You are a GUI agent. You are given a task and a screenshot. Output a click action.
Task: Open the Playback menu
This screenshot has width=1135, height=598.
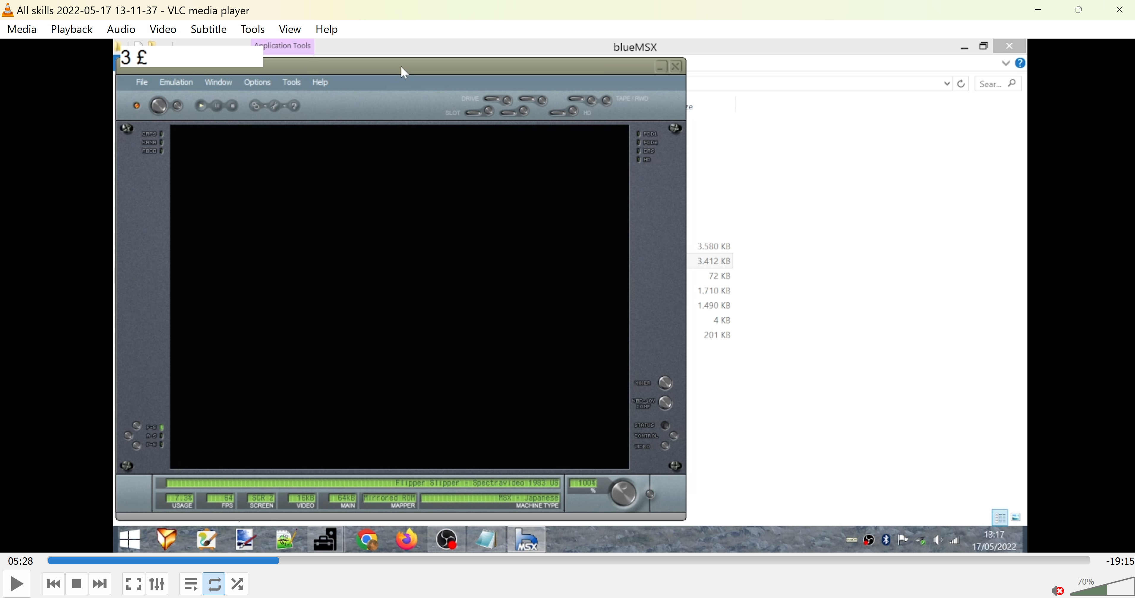pyautogui.click(x=71, y=29)
